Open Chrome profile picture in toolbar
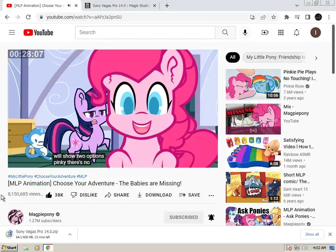The height and width of the screenshot is (252, 336). [x=318, y=17]
